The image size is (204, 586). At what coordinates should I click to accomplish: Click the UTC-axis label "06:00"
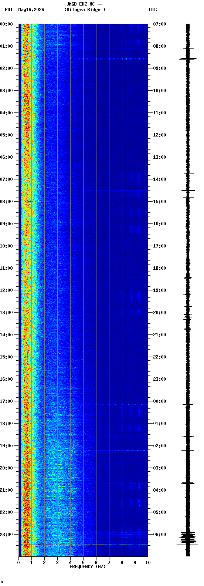pos(160,535)
